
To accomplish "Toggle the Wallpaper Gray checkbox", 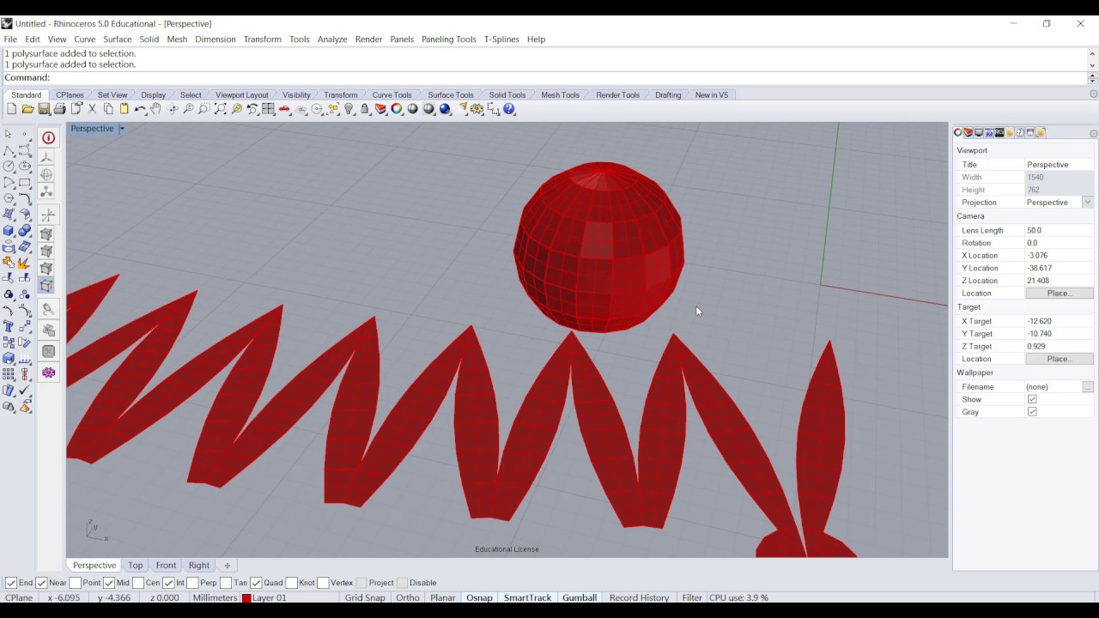I will coord(1032,412).
